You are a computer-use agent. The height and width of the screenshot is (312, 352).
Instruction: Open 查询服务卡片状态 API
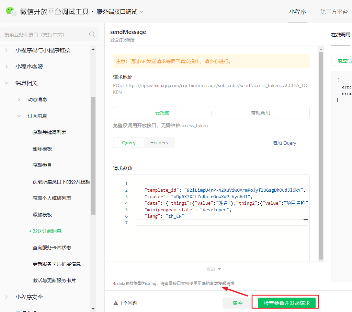click(x=52, y=248)
